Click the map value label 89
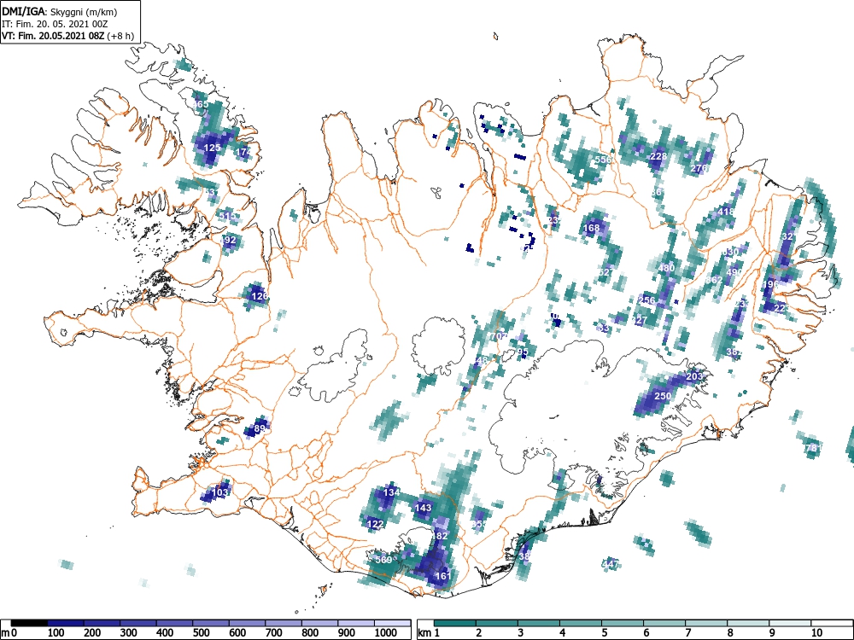 260,428
